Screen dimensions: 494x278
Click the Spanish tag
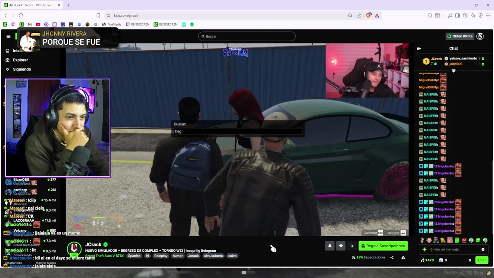point(134,256)
